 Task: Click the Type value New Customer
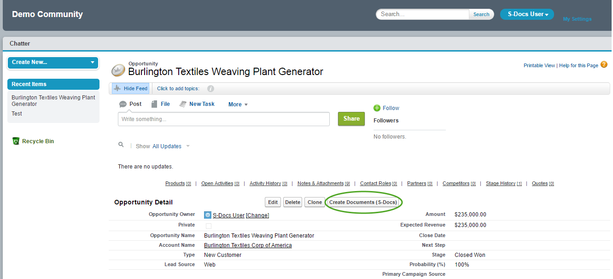pos(222,255)
